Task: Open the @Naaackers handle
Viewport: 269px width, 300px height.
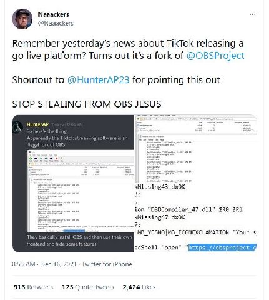Action: coord(56,23)
